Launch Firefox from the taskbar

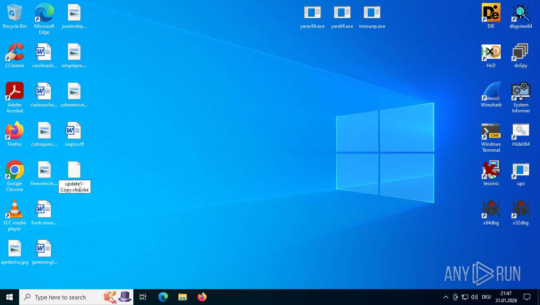(x=202, y=297)
